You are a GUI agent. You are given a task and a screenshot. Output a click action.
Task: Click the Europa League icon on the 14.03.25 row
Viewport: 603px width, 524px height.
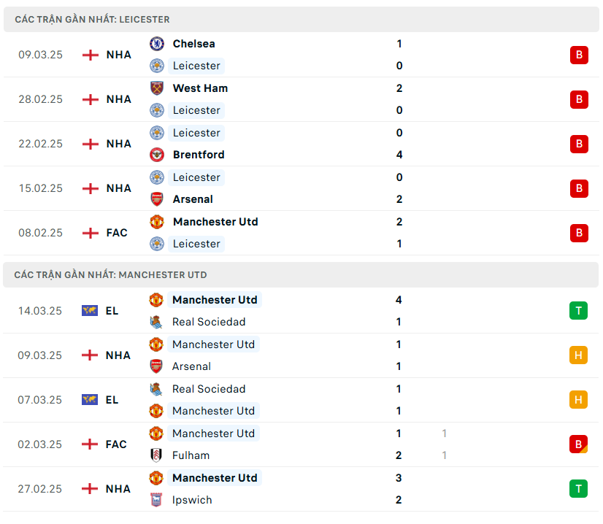coord(90,311)
